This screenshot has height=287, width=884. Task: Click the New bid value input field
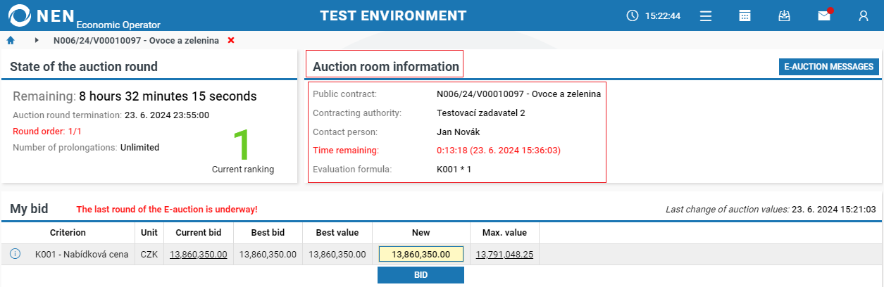click(x=421, y=254)
